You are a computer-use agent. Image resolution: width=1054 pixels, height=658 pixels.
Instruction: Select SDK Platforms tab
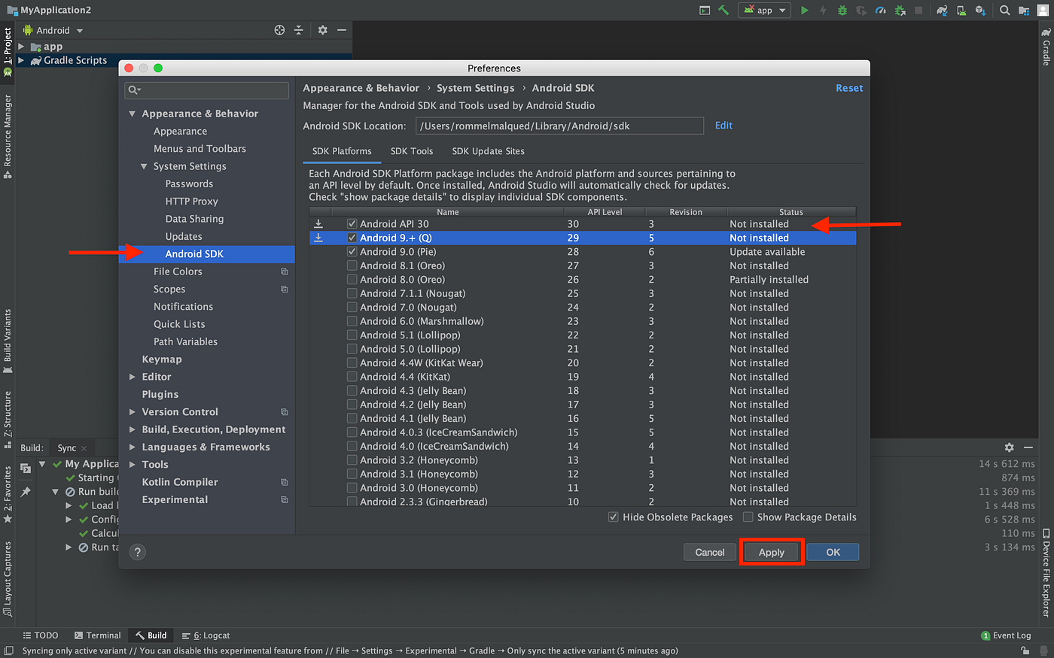(x=342, y=151)
